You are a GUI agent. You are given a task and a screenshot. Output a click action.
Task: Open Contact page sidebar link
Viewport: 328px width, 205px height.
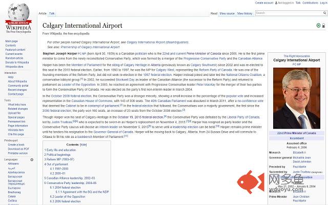(16, 94)
